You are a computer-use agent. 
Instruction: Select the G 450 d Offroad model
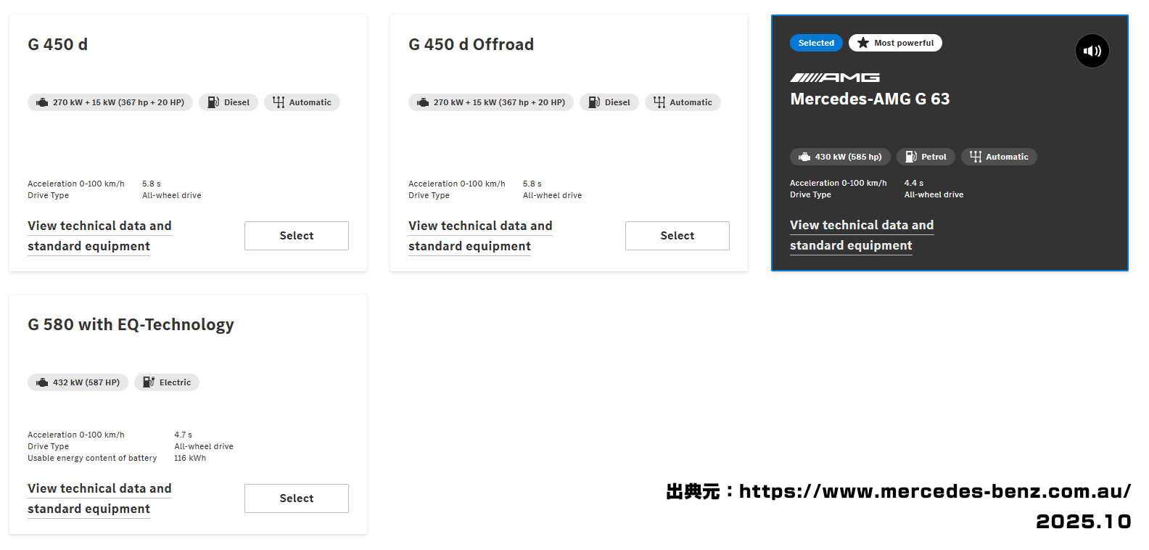[x=677, y=236]
